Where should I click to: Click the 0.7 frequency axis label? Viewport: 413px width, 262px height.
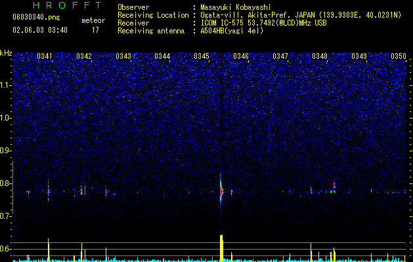[5, 216]
